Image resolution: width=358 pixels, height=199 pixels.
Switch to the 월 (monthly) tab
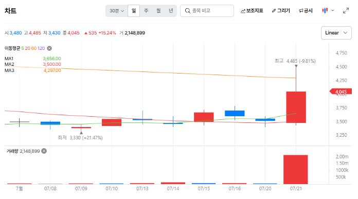158,11
